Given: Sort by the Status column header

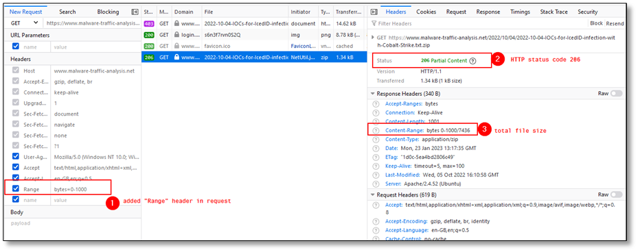Looking at the screenshot, I should coord(148,12).
